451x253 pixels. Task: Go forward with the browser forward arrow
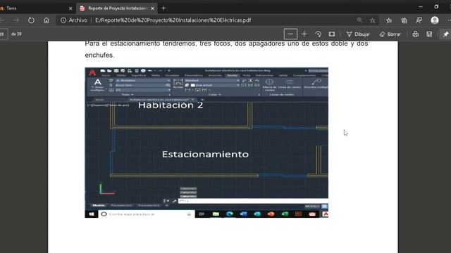tap(16, 20)
